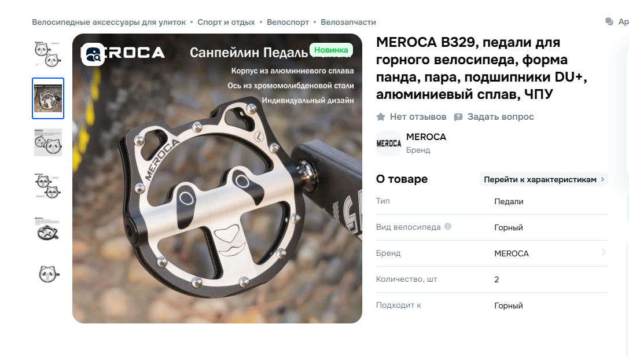Click the image search icon on the product photo
Image resolution: width=629 pixels, height=357 pixels.
pyautogui.click(x=93, y=54)
